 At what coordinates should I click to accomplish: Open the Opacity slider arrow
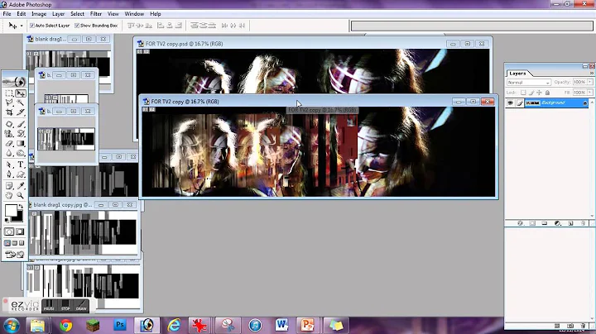pyautogui.click(x=590, y=82)
